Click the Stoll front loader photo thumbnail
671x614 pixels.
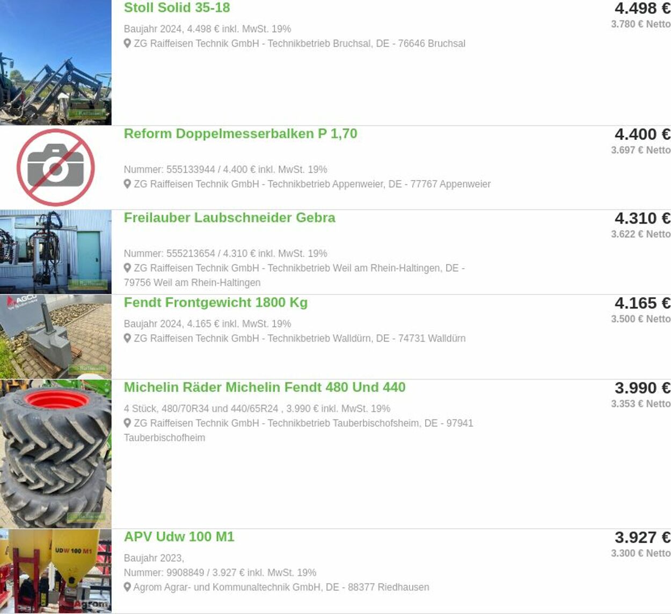(56, 62)
